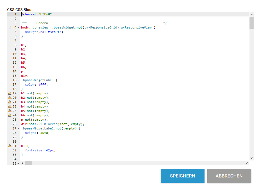This screenshot has width=261, height=192.
Task: Click the vertical scrollbar thumb
Action: click(251, 23)
